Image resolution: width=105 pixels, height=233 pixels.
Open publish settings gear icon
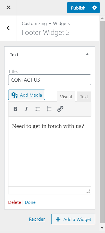coord(95,8)
